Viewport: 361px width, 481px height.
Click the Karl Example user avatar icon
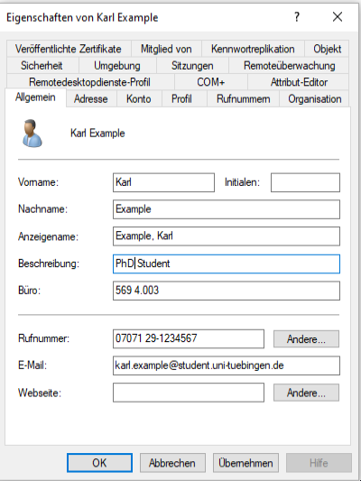[32, 134]
